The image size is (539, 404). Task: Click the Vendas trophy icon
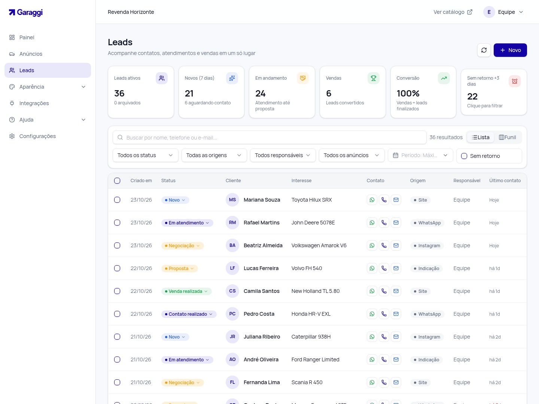click(x=373, y=78)
